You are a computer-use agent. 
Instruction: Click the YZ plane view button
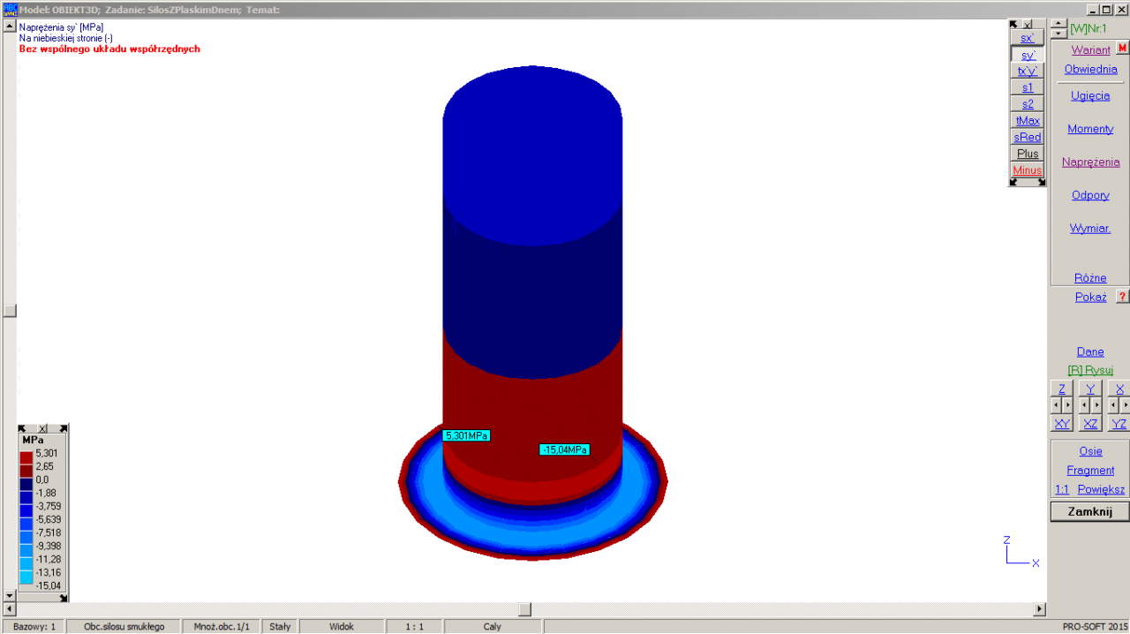pos(1119,424)
